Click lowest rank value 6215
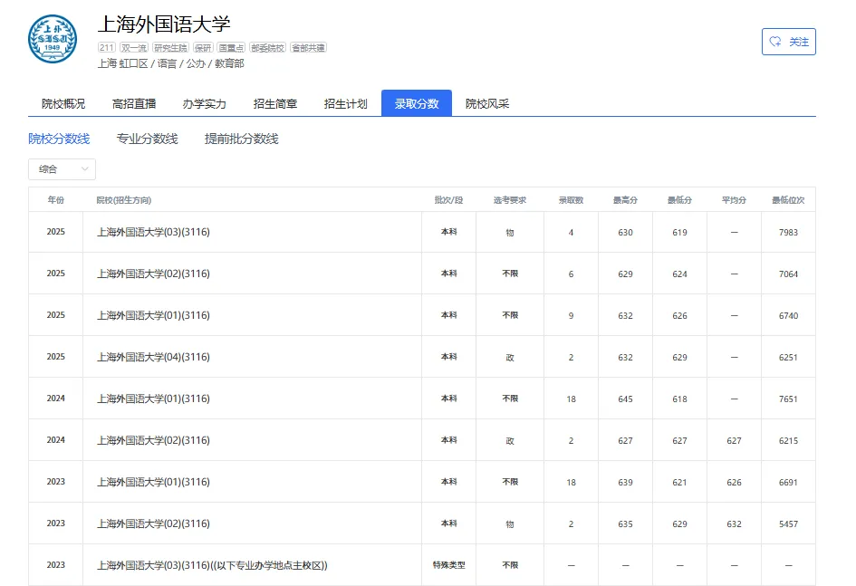Viewport: 856px width, 586px height. 788,440
